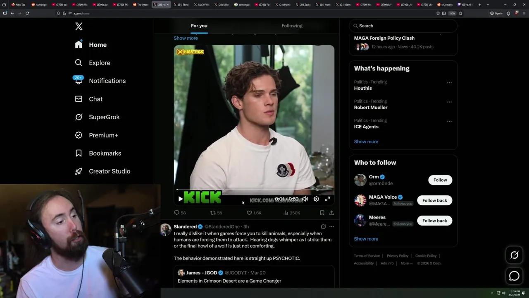Repost the video post (55 reposts)
529x298 pixels.
216,213
